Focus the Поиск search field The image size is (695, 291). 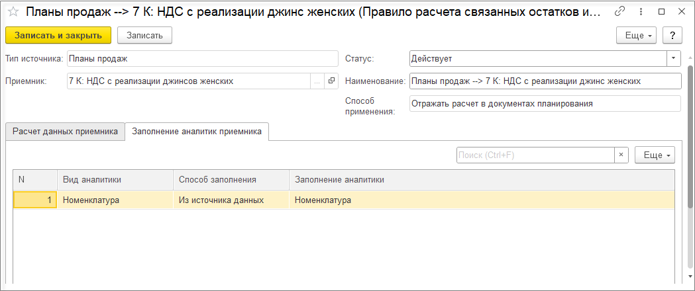pos(535,155)
